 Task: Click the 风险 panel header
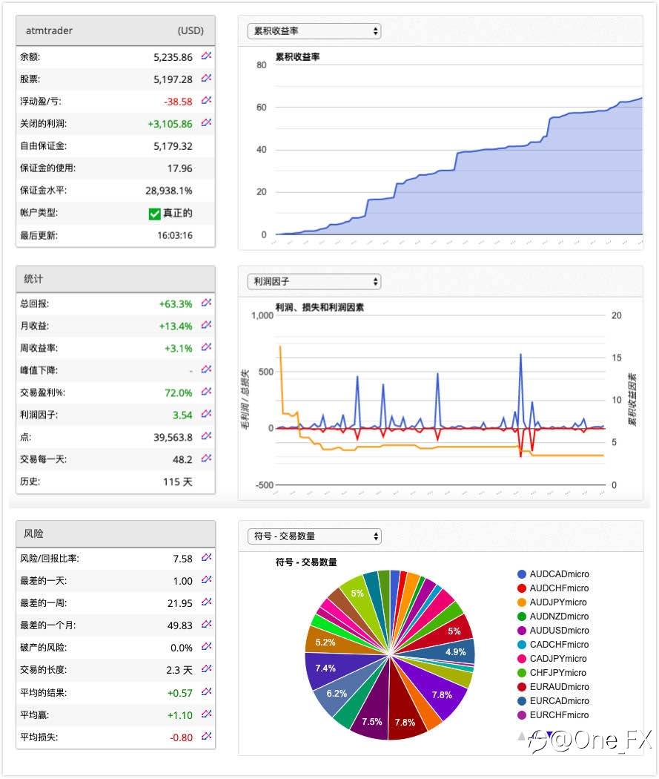[116, 534]
